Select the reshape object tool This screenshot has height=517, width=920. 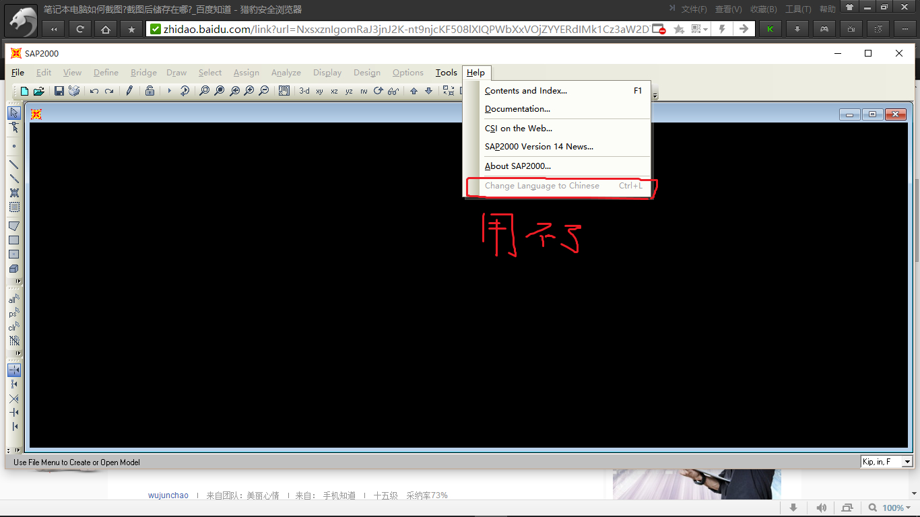[x=14, y=127]
